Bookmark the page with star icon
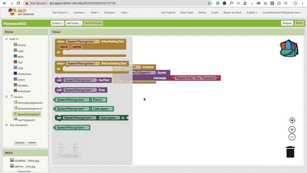This screenshot has height=173, width=307. (209, 3)
